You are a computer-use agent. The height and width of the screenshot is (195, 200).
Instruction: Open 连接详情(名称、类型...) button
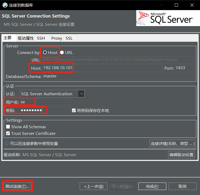[x=173, y=143]
